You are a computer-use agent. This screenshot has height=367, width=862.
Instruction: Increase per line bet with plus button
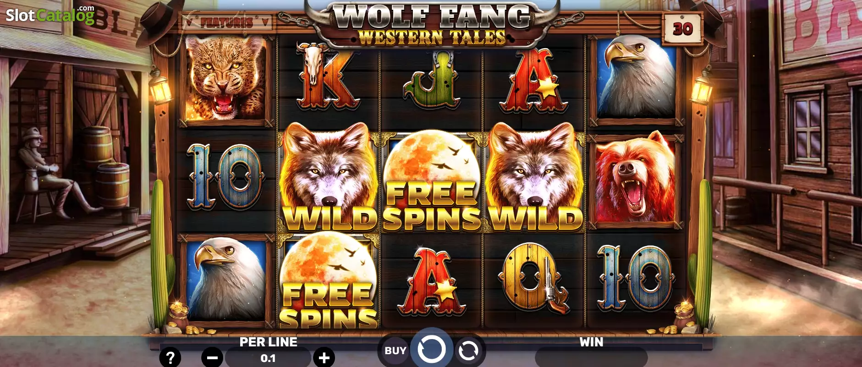click(x=324, y=357)
